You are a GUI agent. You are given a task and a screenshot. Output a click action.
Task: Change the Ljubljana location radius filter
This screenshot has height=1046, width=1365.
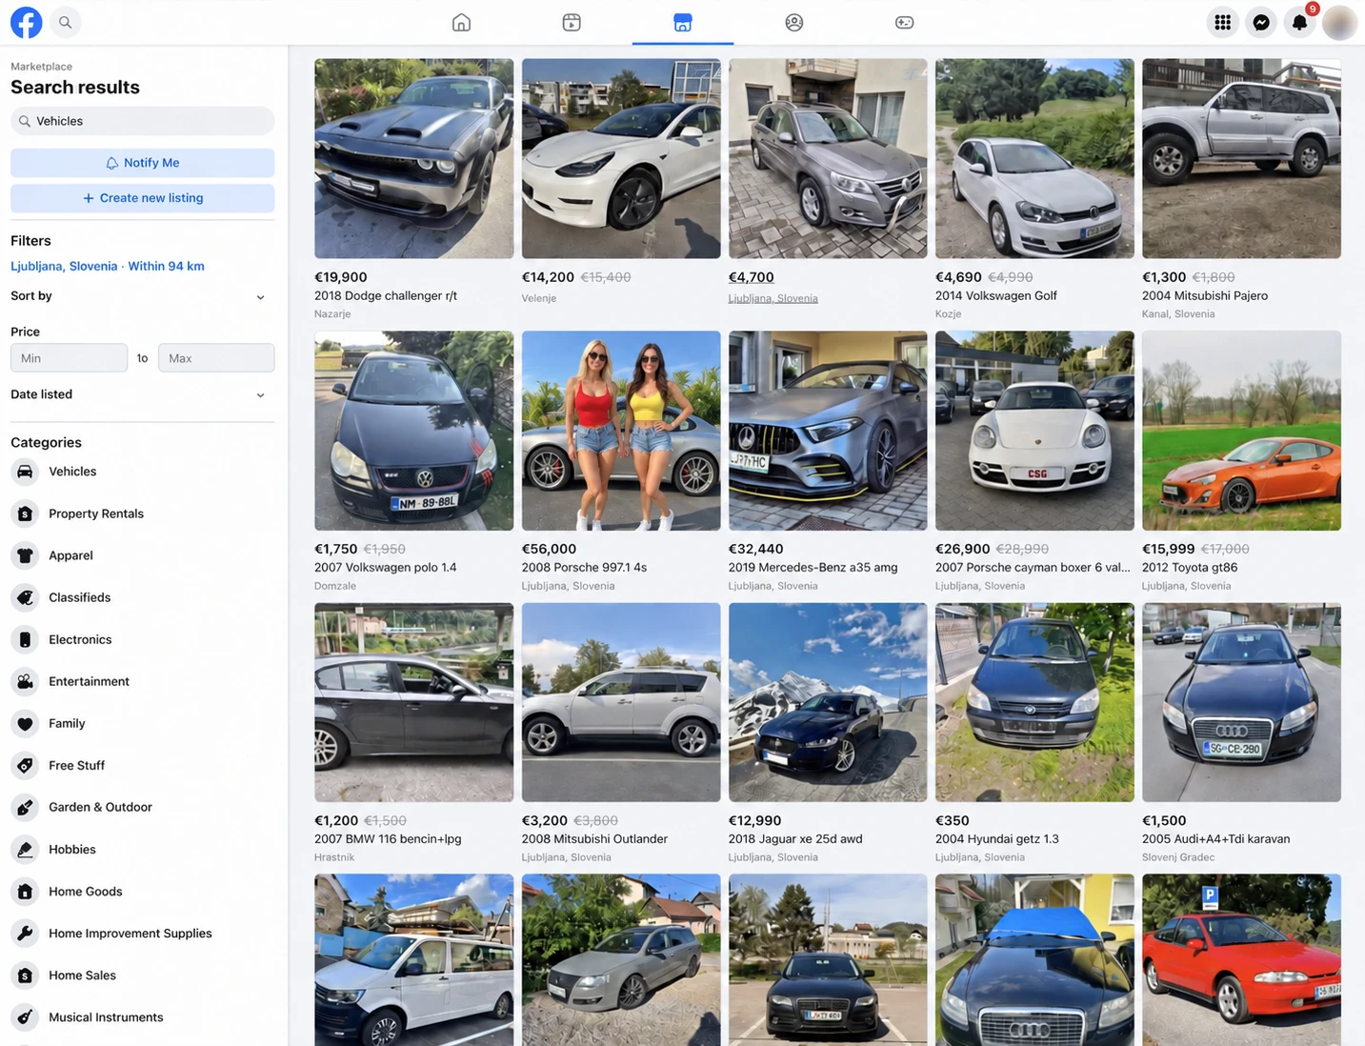(108, 266)
